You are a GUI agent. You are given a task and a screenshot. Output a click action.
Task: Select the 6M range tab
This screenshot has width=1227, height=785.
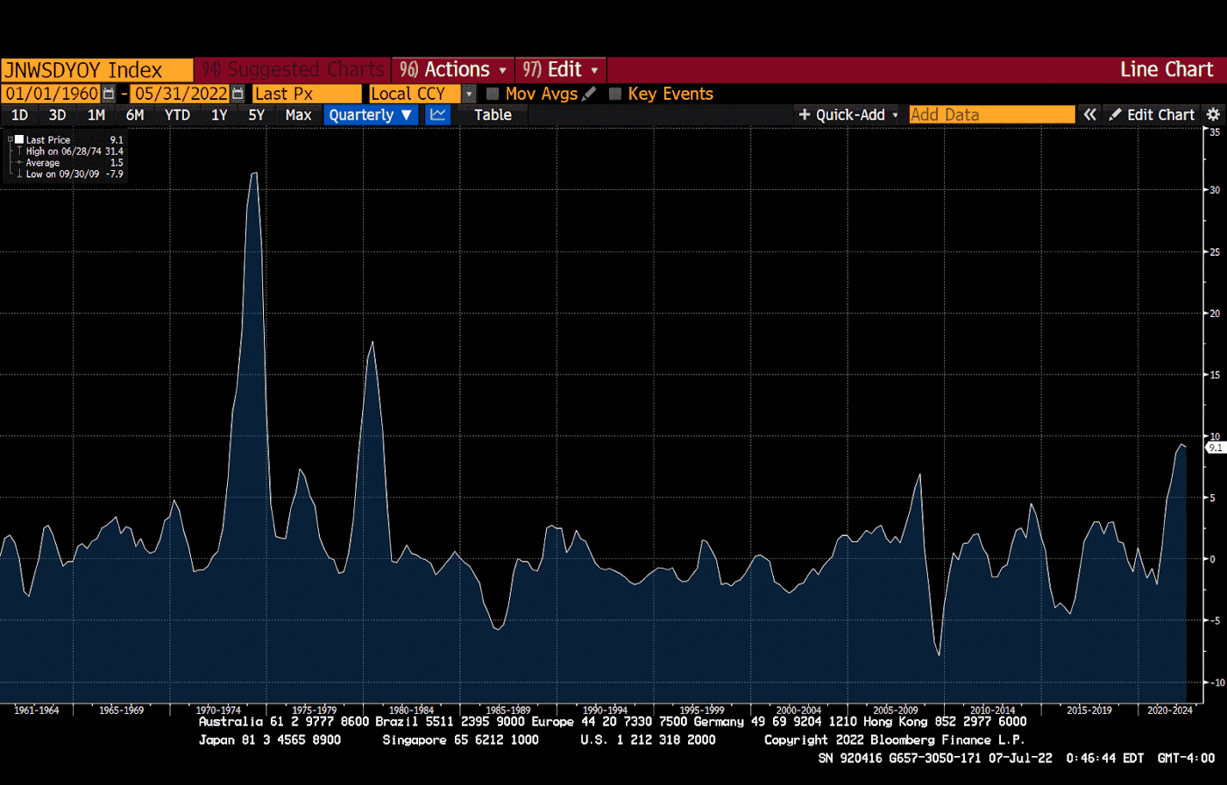point(135,115)
